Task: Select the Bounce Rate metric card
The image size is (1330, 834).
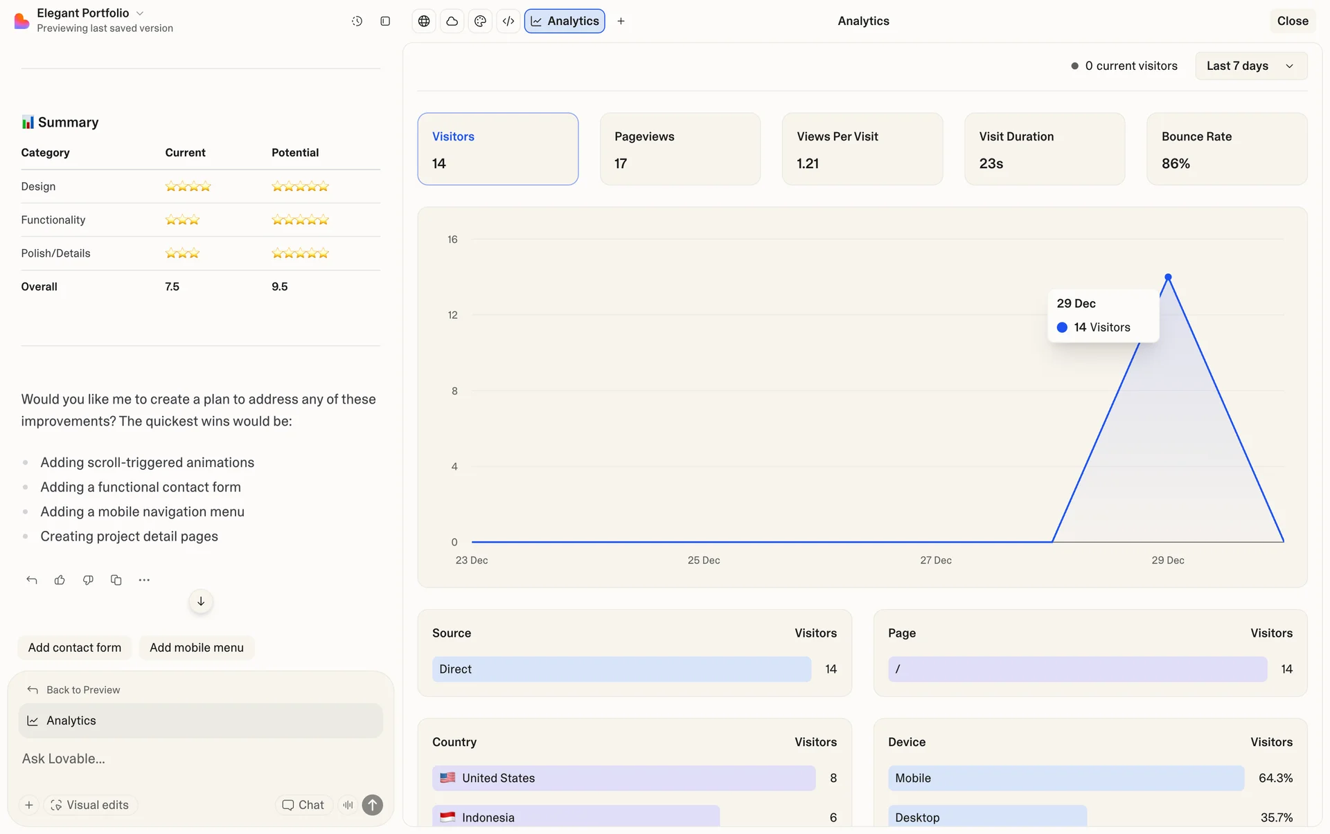Action: pos(1226,149)
